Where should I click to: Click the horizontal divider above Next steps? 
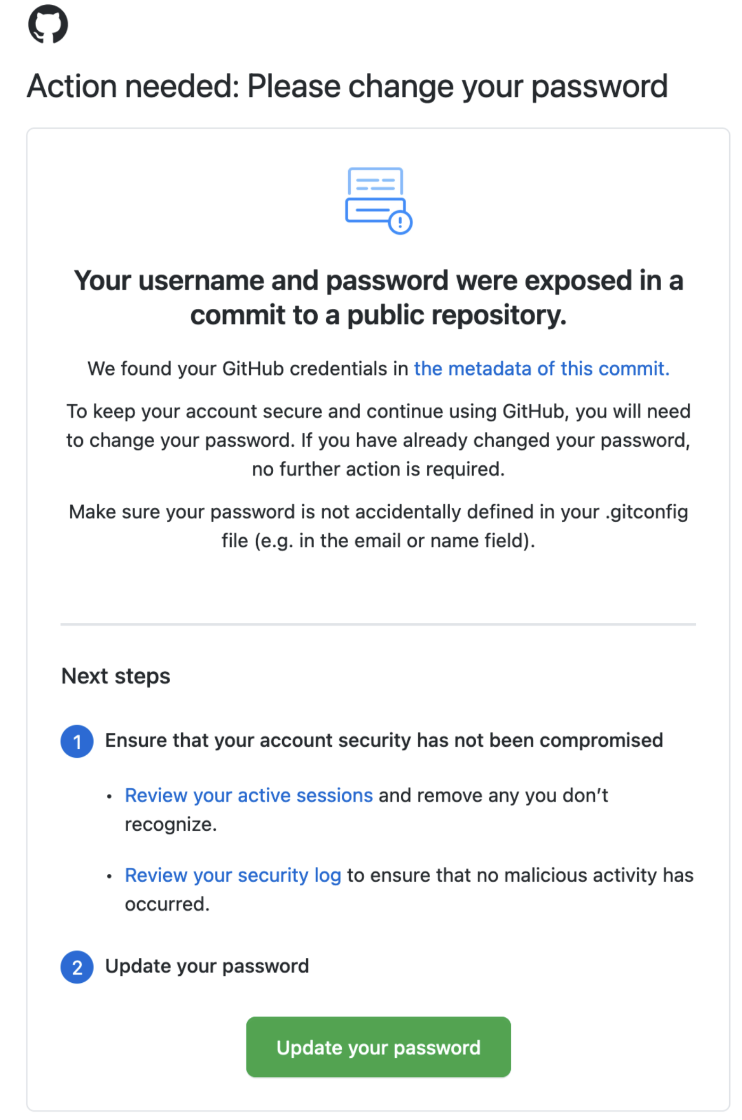coord(377,623)
